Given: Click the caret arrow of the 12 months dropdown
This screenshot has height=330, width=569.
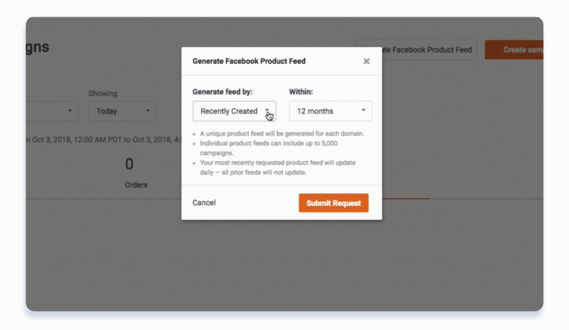Looking at the screenshot, I should pos(363,110).
